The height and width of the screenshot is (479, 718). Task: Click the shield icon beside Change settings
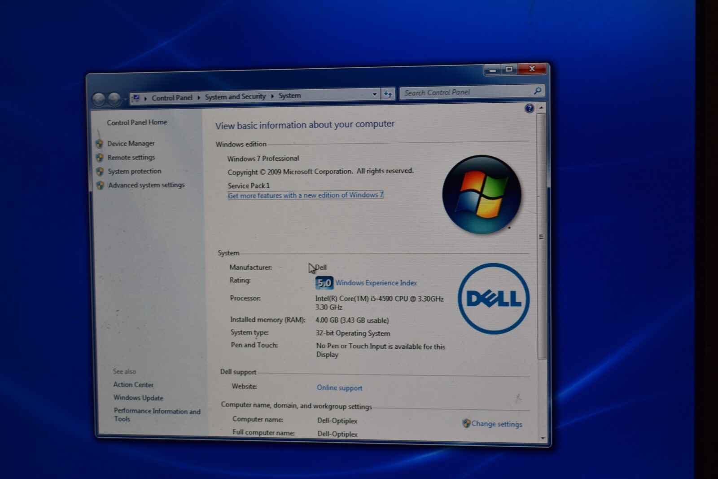(x=466, y=423)
